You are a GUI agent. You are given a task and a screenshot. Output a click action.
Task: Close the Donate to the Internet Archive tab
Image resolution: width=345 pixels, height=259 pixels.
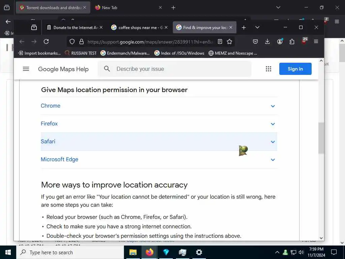pyautogui.click(x=101, y=28)
